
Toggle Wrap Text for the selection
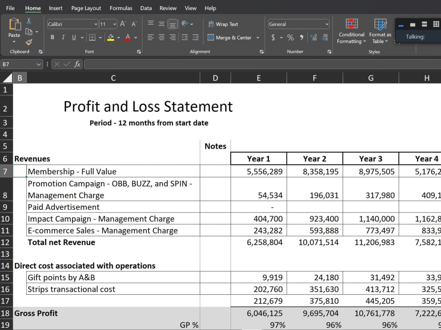[226, 24]
